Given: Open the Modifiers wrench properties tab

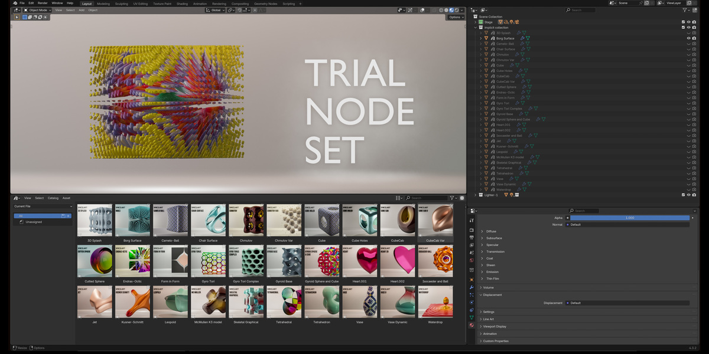Looking at the screenshot, I should (x=471, y=287).
